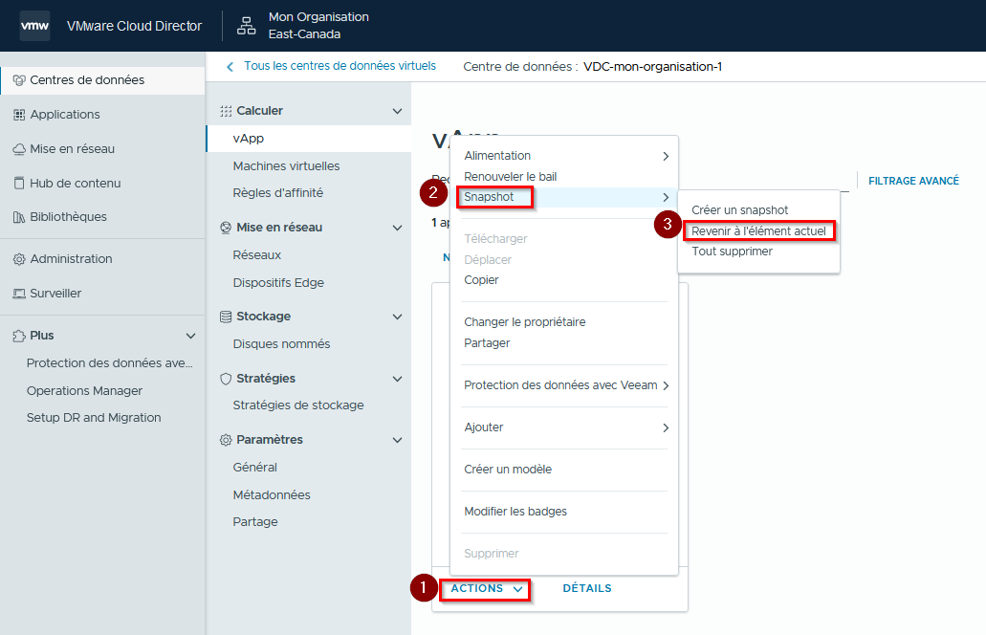Viewport: 986px width, 635px height.
Task: Open Disques nommés
Action: 281,344
